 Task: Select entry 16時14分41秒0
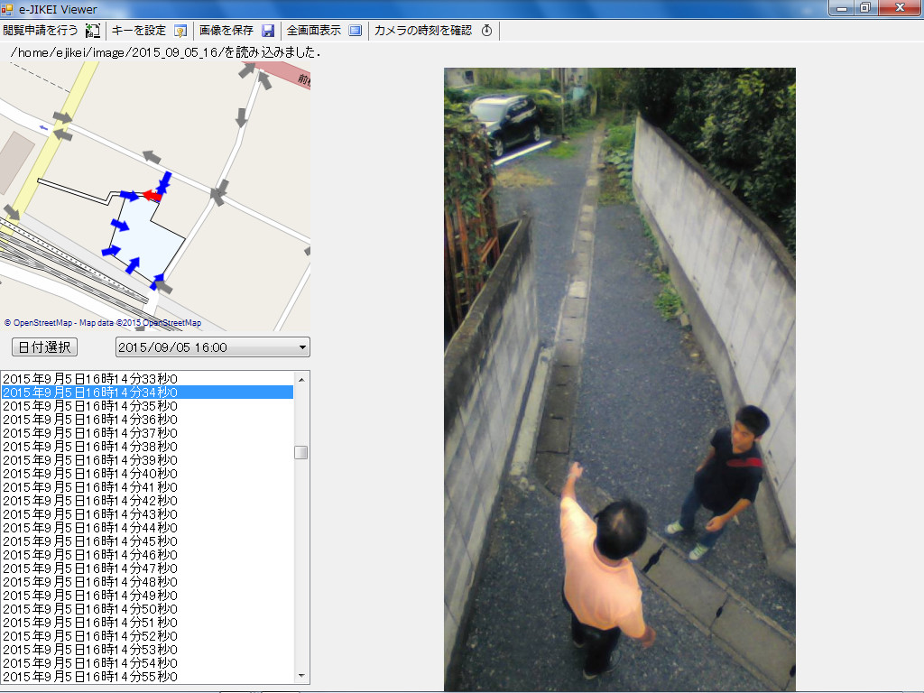pos(147,487)
